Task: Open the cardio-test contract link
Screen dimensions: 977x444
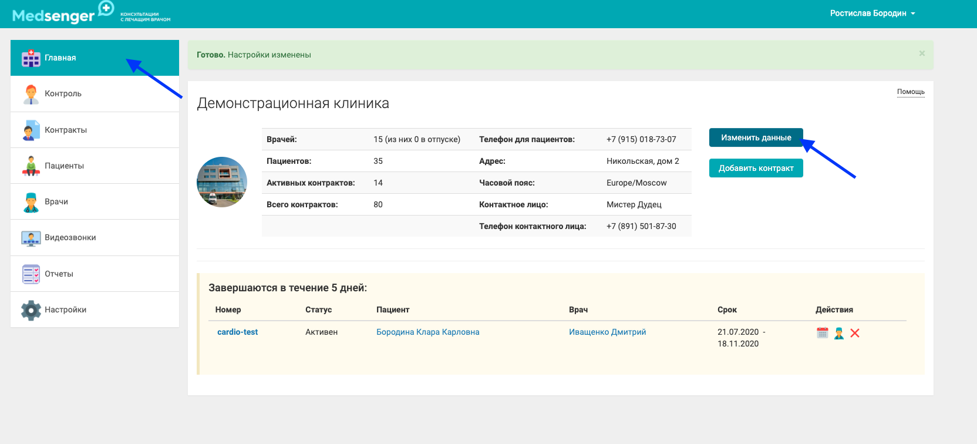Action: (237, 332)
